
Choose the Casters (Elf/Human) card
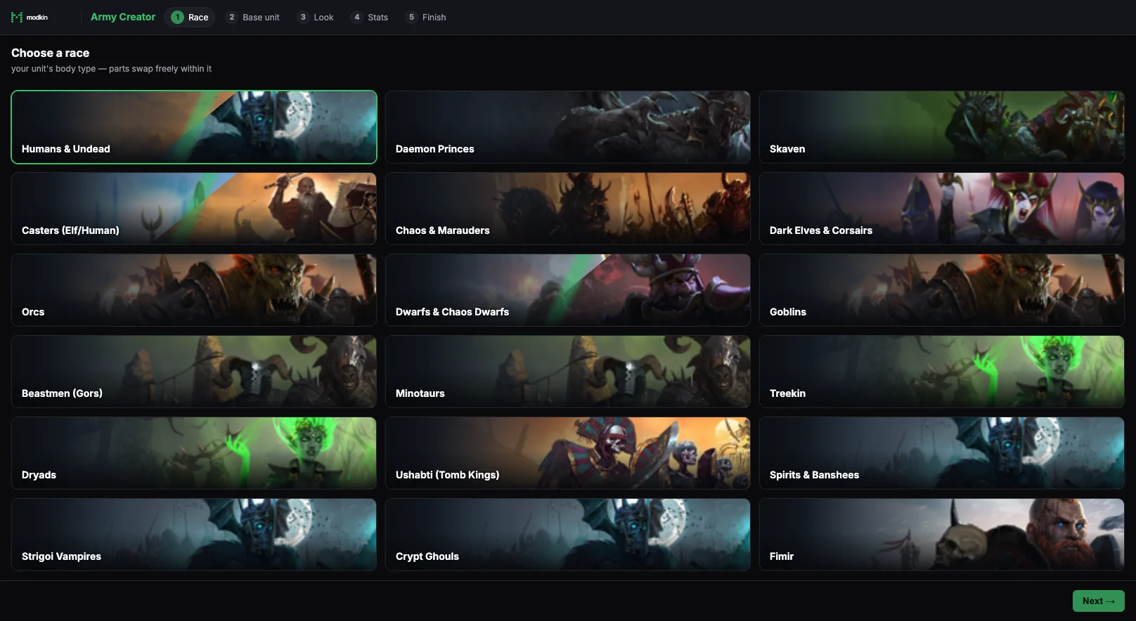(194, 209)
